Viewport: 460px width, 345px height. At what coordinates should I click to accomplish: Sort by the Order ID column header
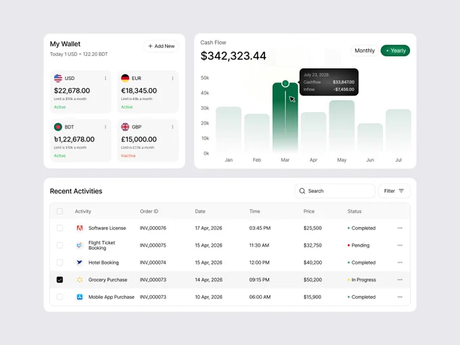point(149,211)
